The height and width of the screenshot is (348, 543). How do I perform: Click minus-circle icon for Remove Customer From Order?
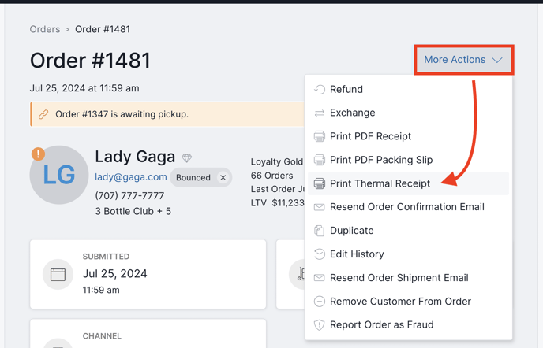pos(320,302)
